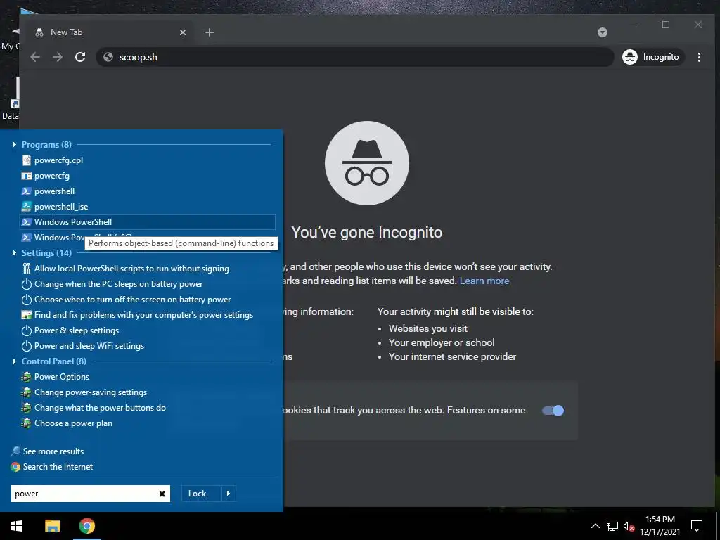This screenshot has width=720, height=540.
Task: Click Search the Internet option
Action: [52, 467]
